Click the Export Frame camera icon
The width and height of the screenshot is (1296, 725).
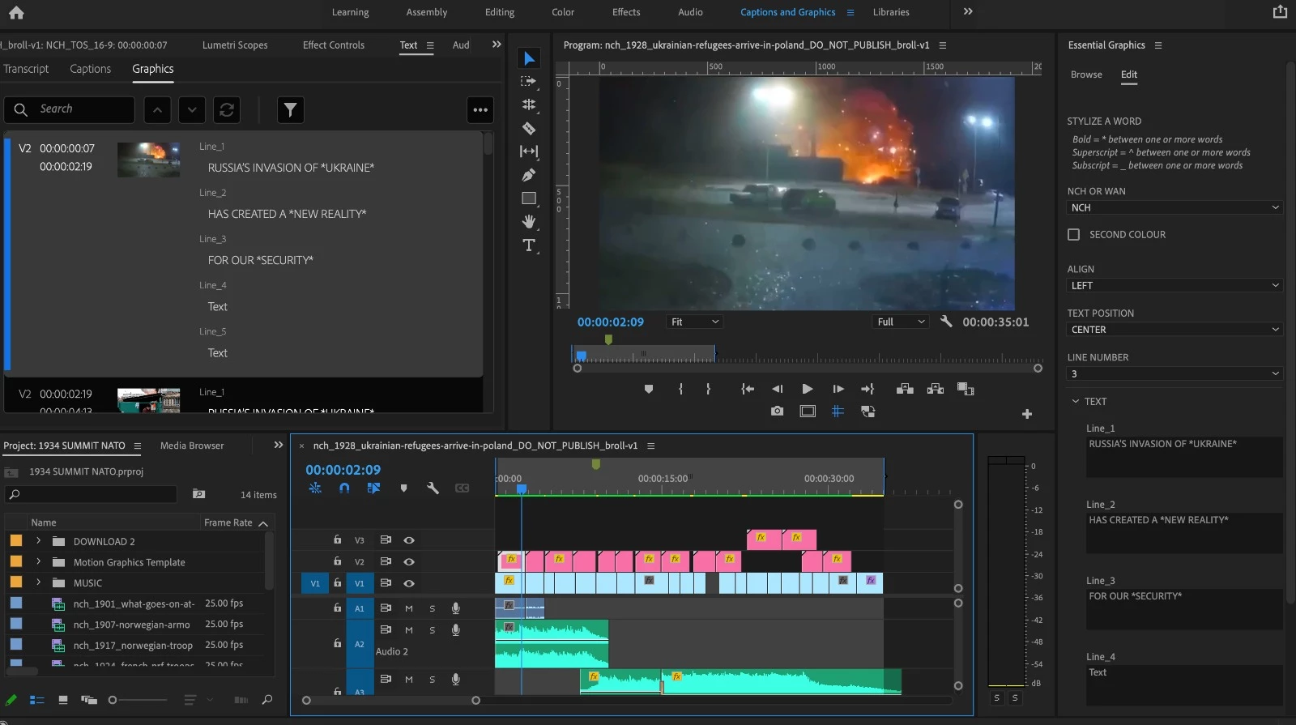click(x=777, y=412)
